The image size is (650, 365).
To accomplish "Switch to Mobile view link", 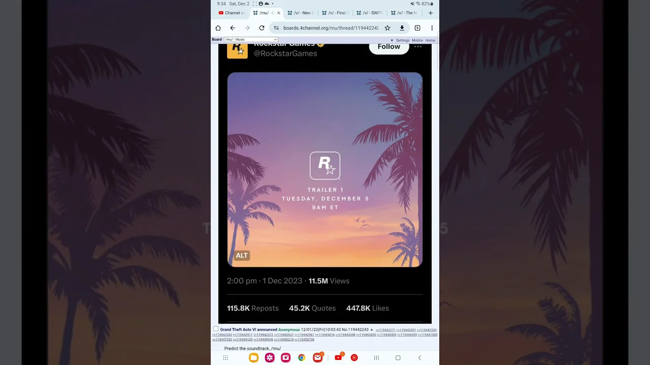I will click(417, 41).
